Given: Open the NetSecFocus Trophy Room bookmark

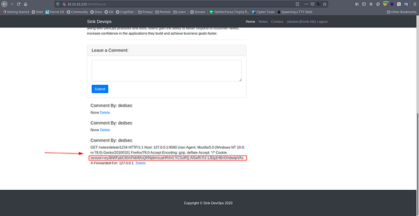Looking at the screenshot, I should [229, 12].
